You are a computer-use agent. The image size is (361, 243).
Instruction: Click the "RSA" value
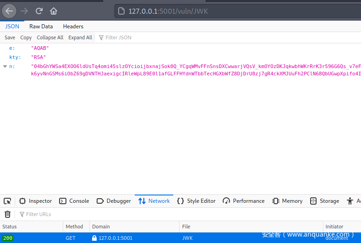(x=38, y=57)
